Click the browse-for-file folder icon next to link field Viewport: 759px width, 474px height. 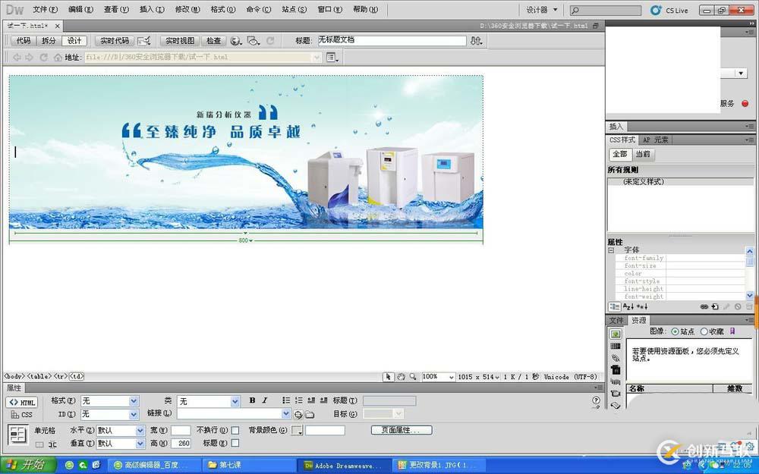pos(310,415)
